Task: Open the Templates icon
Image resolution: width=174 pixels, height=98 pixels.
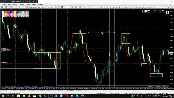Action: pyautogui.click(x=80, y=7)
